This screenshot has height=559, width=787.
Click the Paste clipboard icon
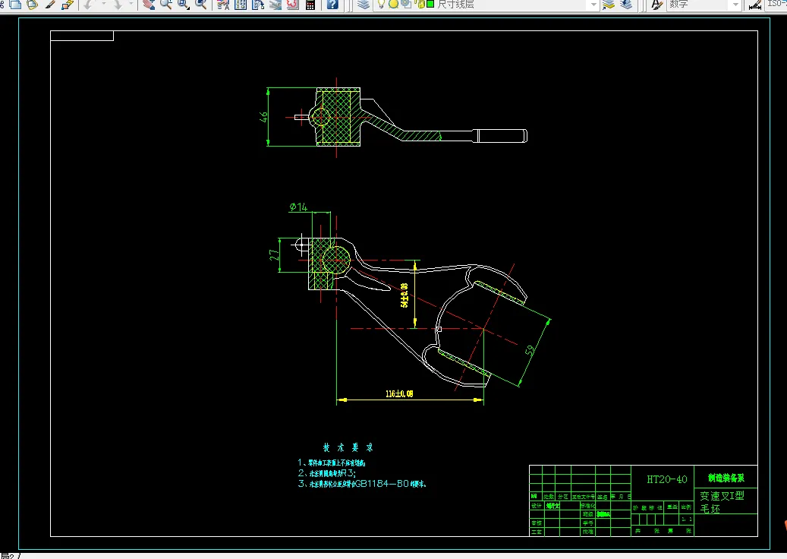click(32, 5)
